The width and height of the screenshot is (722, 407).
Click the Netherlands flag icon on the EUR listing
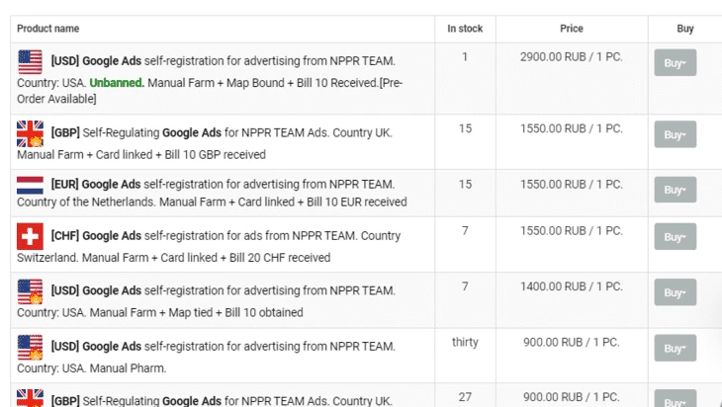tap(30, 185)
